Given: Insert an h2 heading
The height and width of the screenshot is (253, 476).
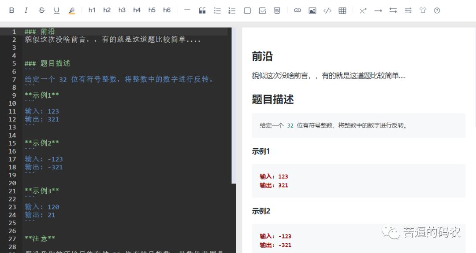Looking at the screenshot, I should pyautogui.click(x=107, y=10).
